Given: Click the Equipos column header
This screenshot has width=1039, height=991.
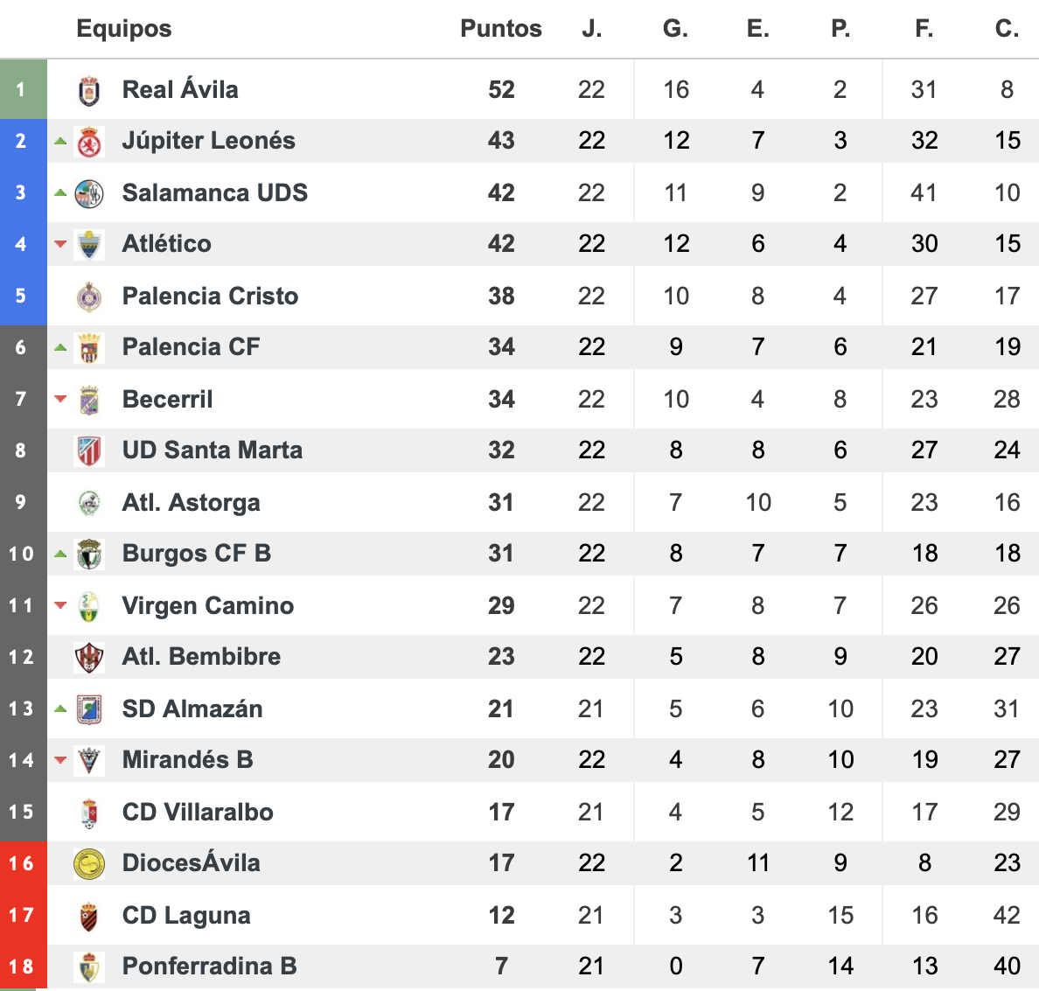Looking at the screenshot, I should tap(124, 29).
